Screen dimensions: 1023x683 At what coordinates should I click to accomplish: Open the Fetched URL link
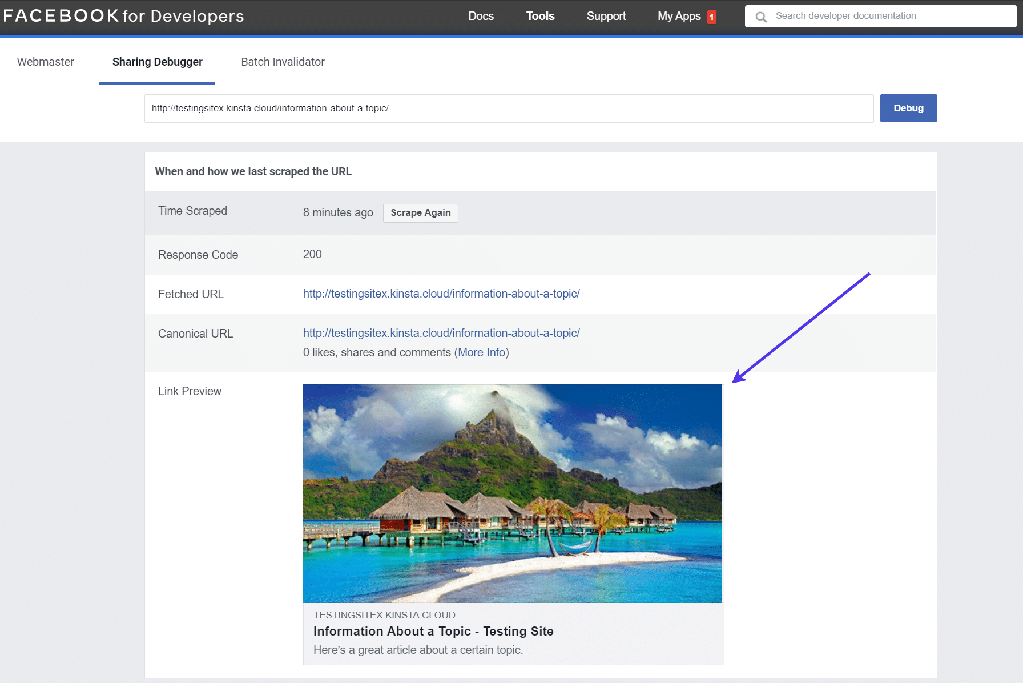click(441, 294)
